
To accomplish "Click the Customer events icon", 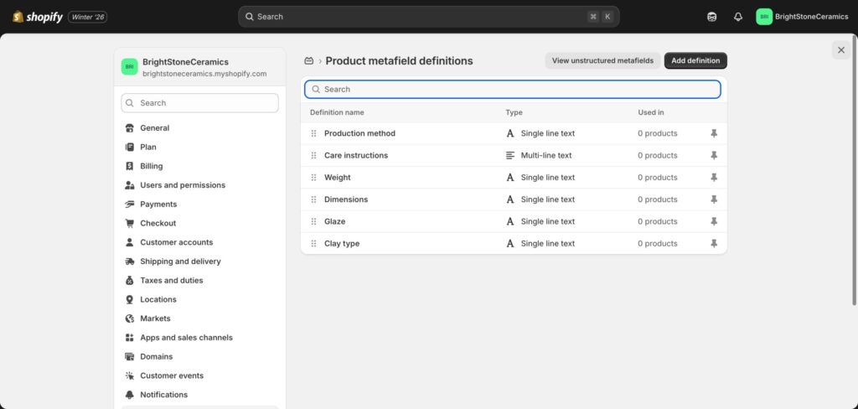I will point(130,375).
